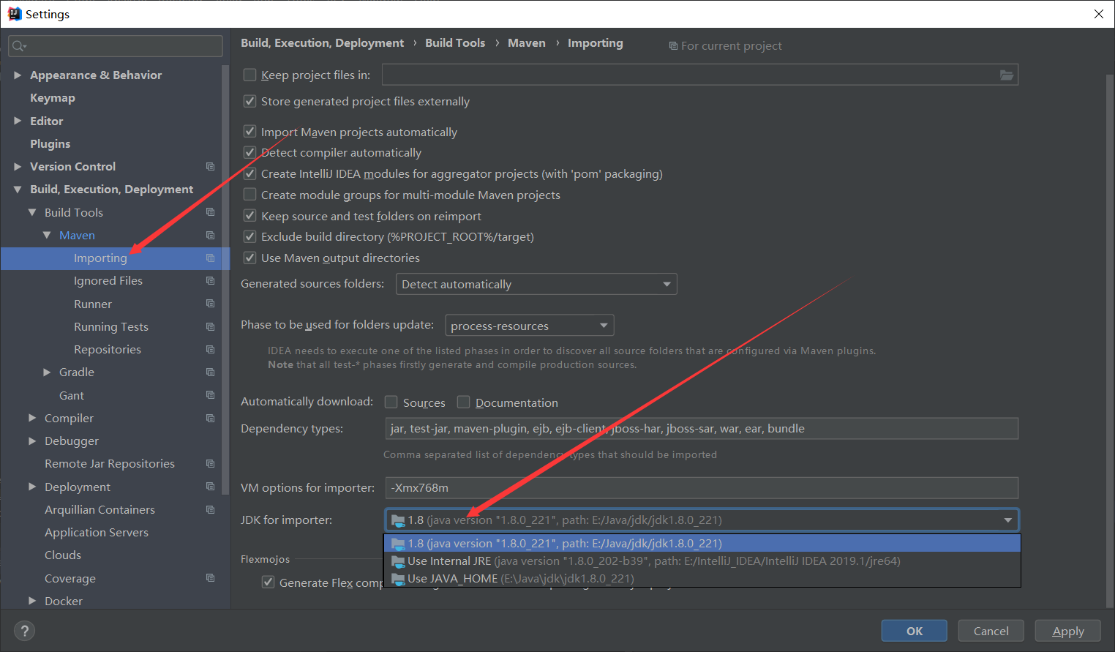The height and width of the screenshot is (652, 1115).
Task: Click project-level icon beside Version Control
Action: point(210,167)
